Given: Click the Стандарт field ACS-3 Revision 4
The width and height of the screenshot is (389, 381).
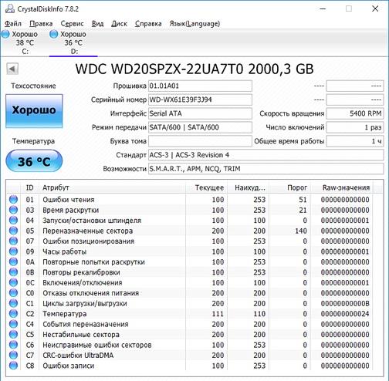Looking at the screenshot, I should click(x=266, y=155).
